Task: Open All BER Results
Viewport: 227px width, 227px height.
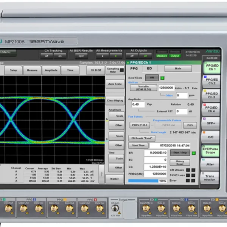Action: [81, 56]
